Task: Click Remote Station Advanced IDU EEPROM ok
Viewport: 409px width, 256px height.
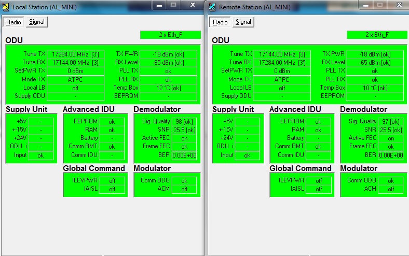Action: pos(318,122)
